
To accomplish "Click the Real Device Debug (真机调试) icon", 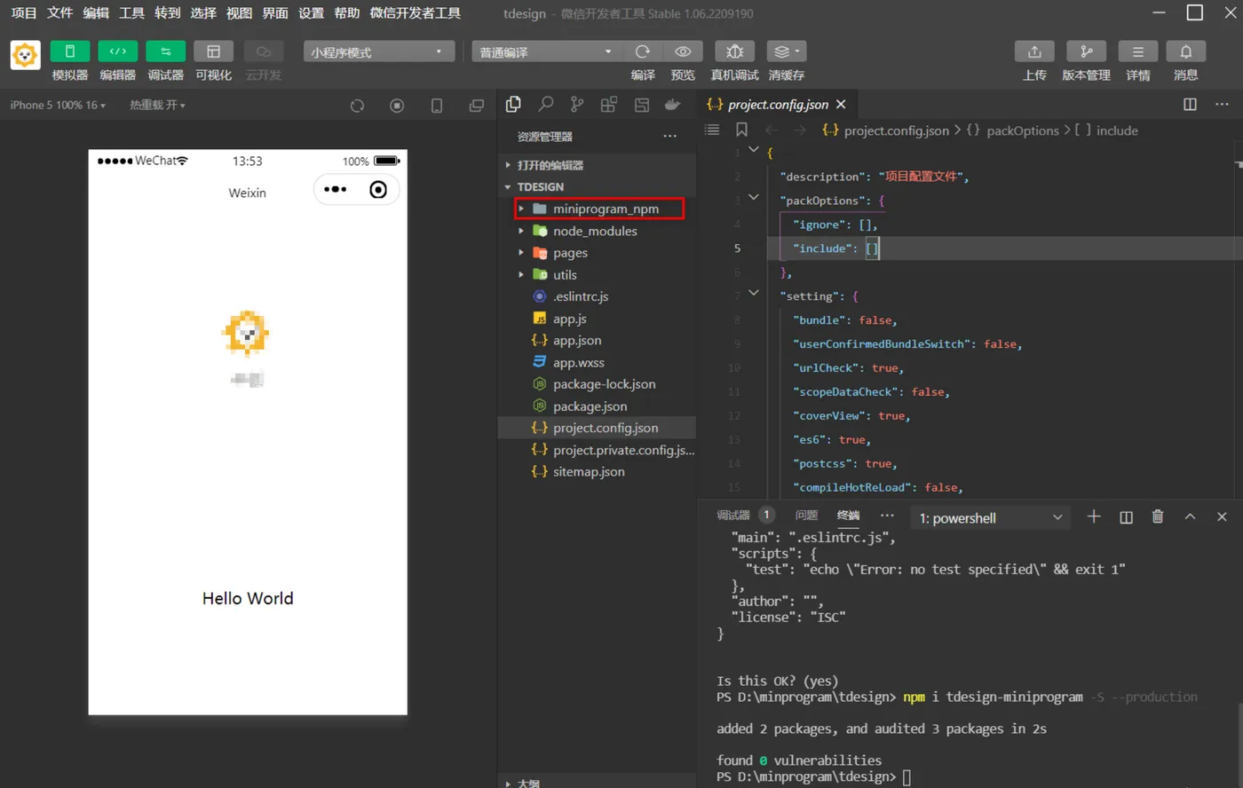I will (x=734, y=52).
